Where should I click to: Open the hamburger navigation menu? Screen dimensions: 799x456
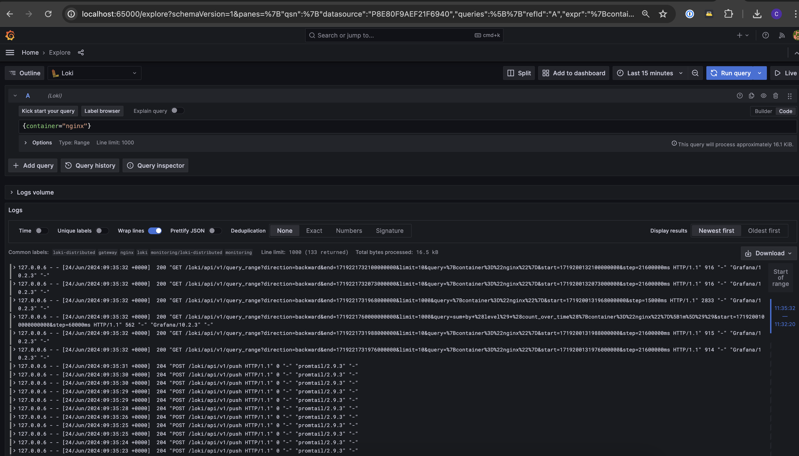click(x=10, y=53)
